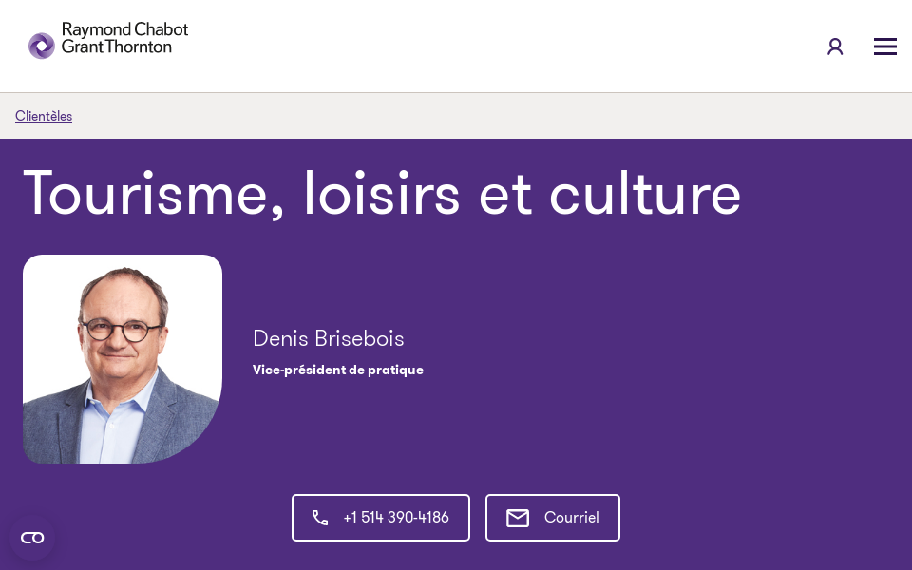Image resolution: width=912 pixels, height=570 pixels.
Task: Select the Vice-président de pratique title text
Action: [x=338, y=370]
